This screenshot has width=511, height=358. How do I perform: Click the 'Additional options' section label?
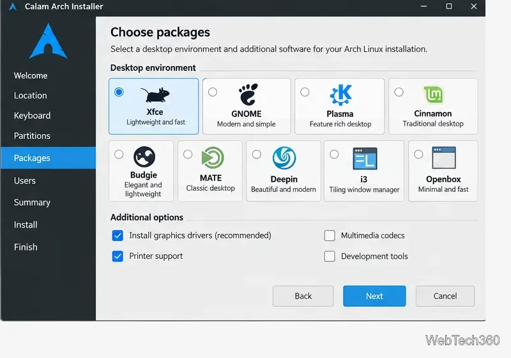pyautogui.click(x=147, y=217)
